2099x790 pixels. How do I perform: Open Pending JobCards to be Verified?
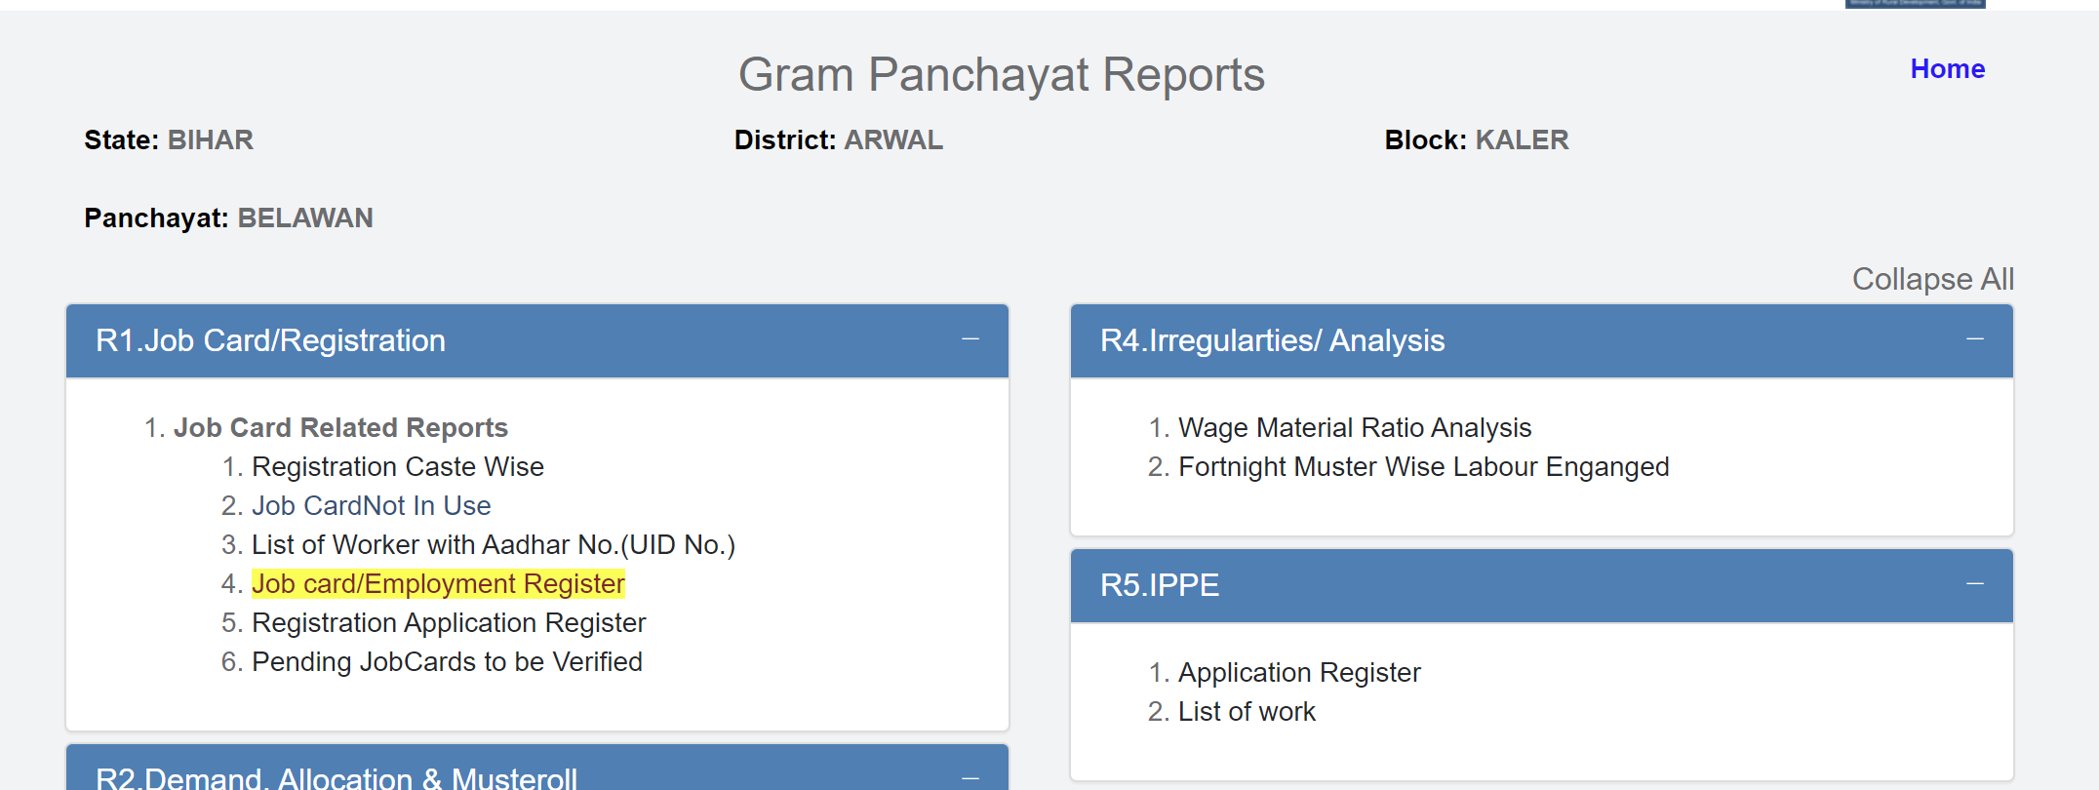[x=447, y=662]
